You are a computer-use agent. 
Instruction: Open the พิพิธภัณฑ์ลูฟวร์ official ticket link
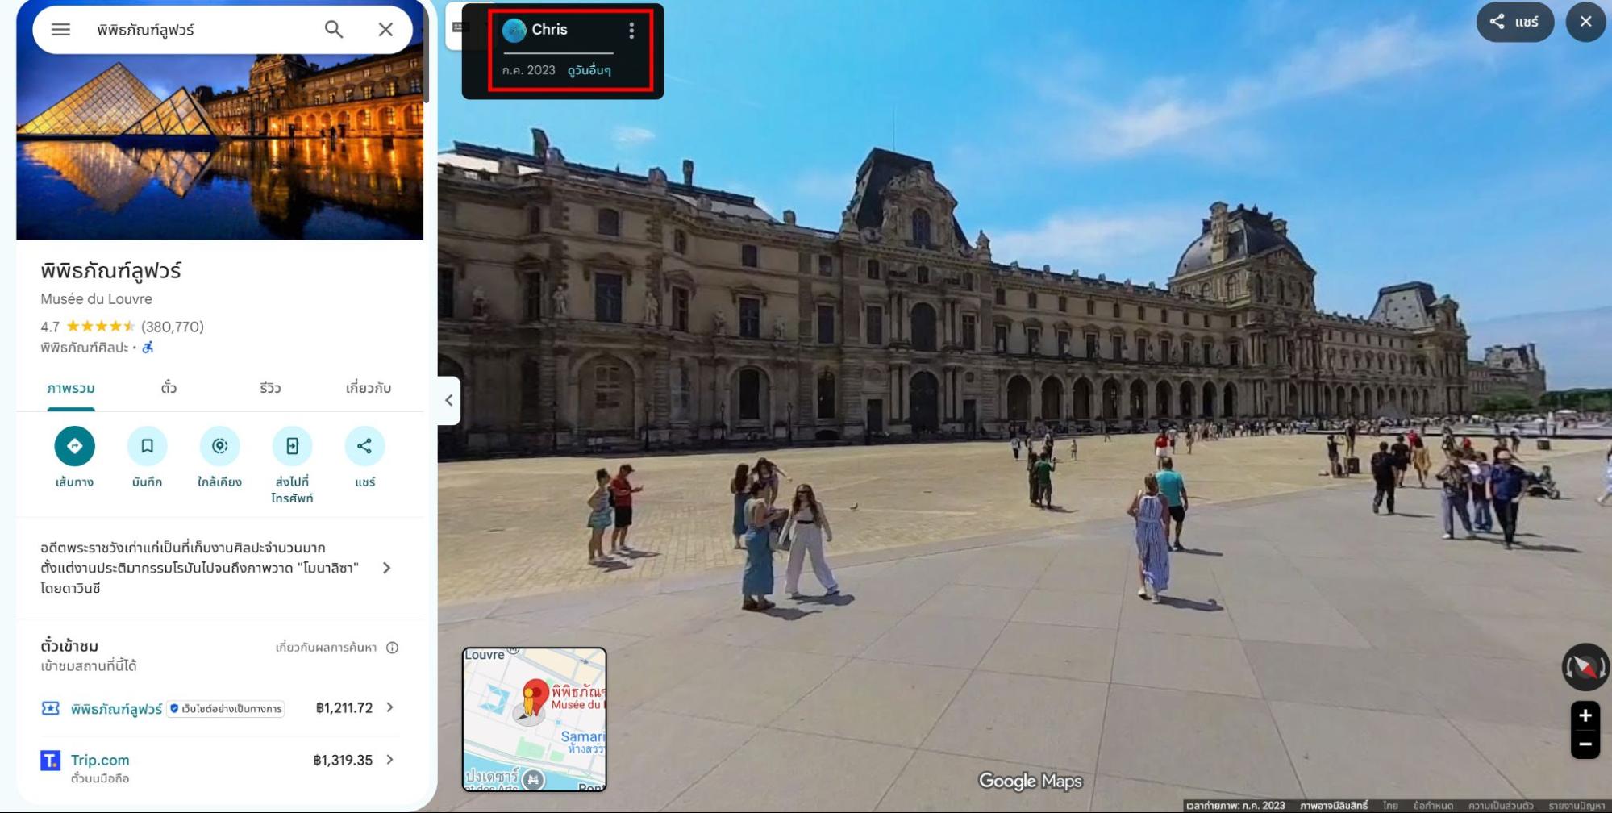tap(116, 709)
